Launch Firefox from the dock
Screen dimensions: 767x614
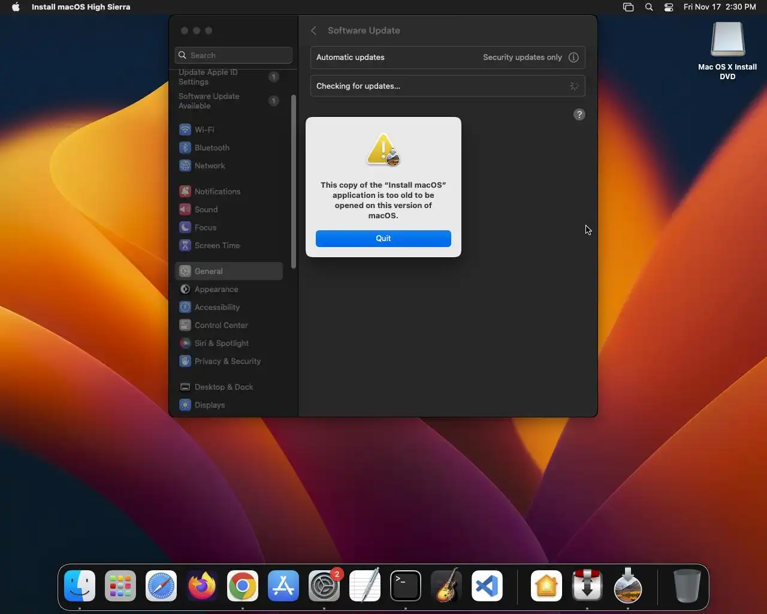tap(202, 586)
